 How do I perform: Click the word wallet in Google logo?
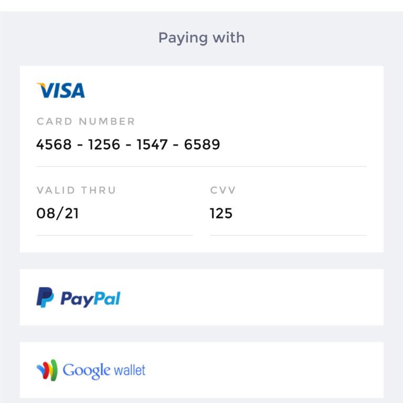pyautogui.click(x=128, y=370)
